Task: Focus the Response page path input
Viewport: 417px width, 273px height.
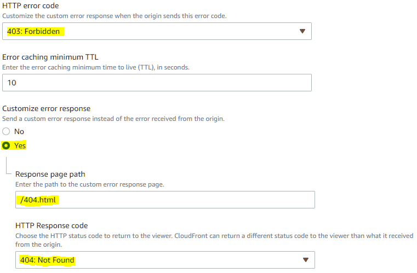Action: pyautogui.click(x=165, y=200)
